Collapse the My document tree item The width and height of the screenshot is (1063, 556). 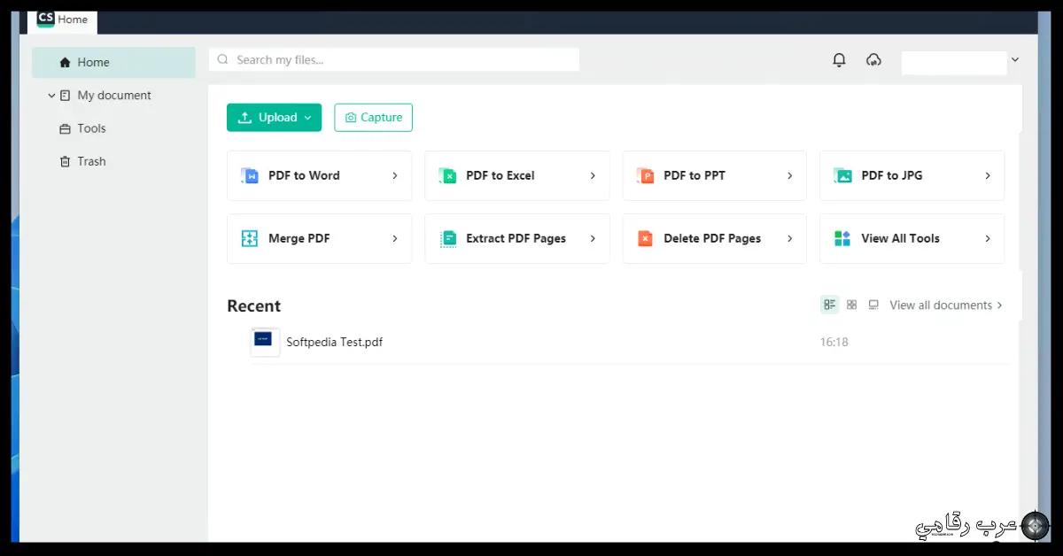tap(51, 95)
